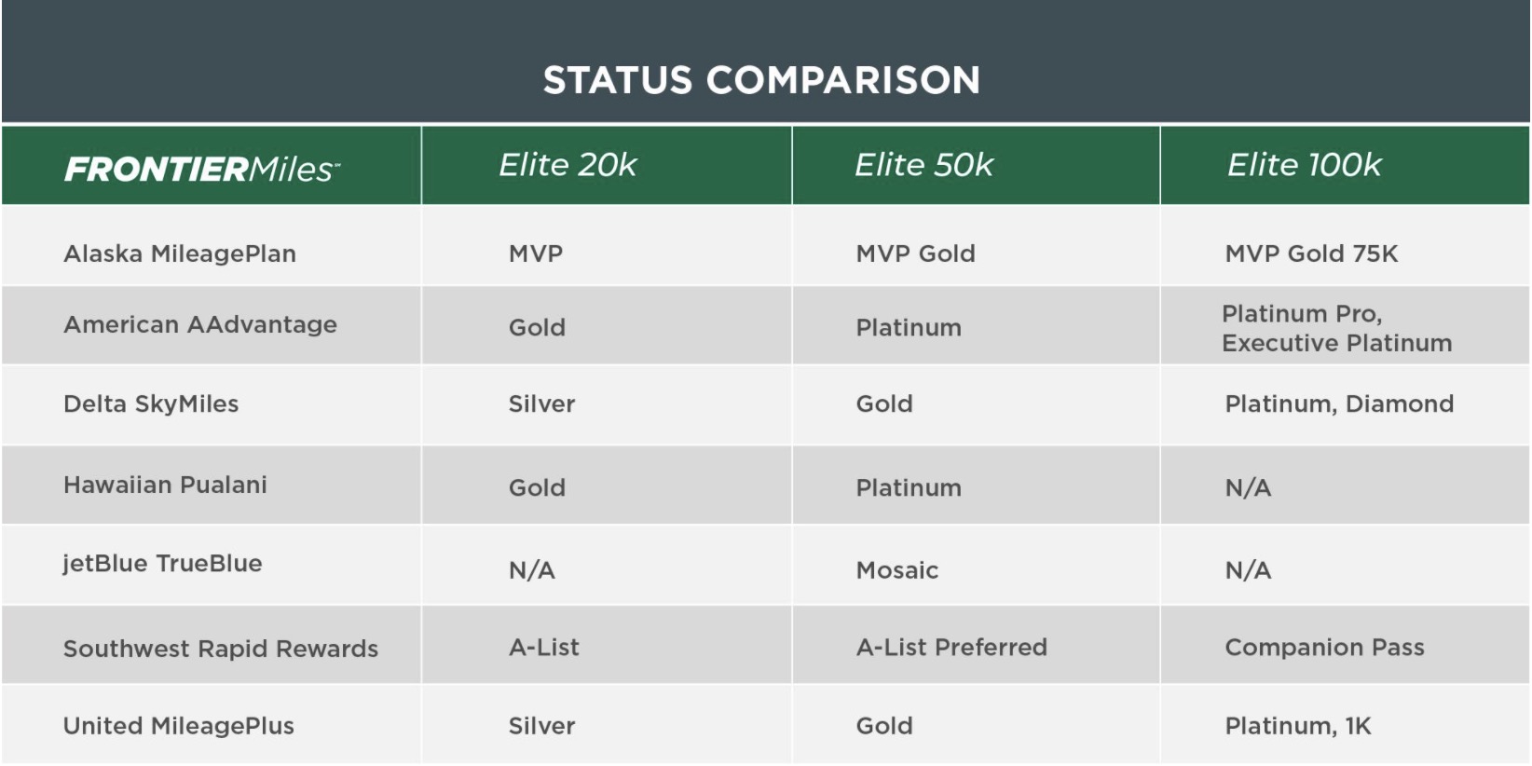Click the MVP Gold 75K cell
The image size is (1532, 766).
1311,253
